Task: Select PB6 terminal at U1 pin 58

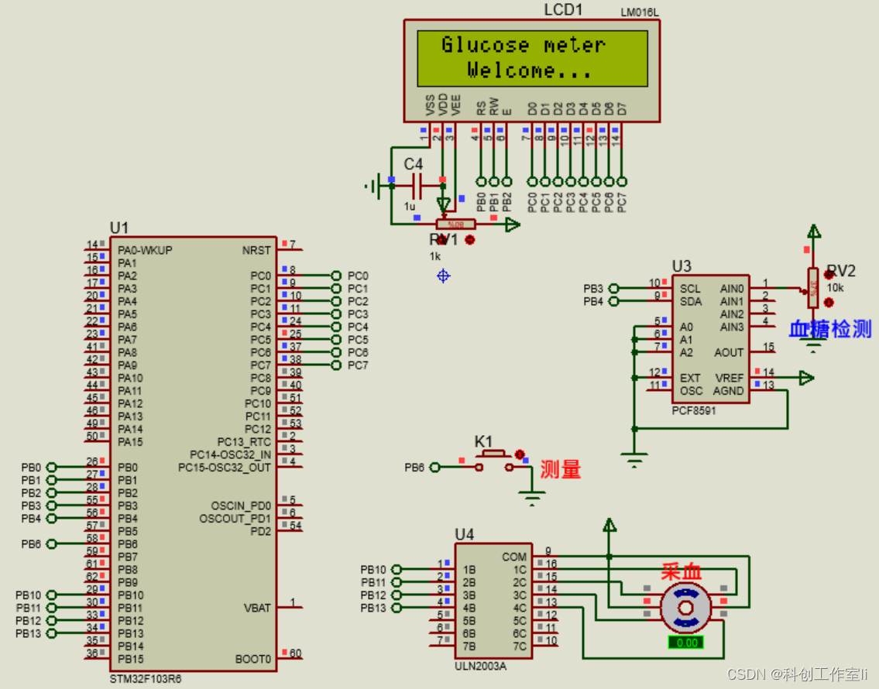Action: [52, 544]
